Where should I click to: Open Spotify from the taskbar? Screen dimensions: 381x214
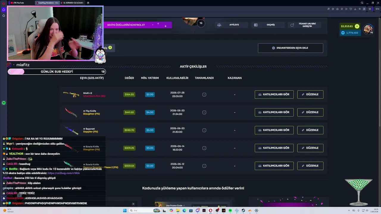pos(230,210)
